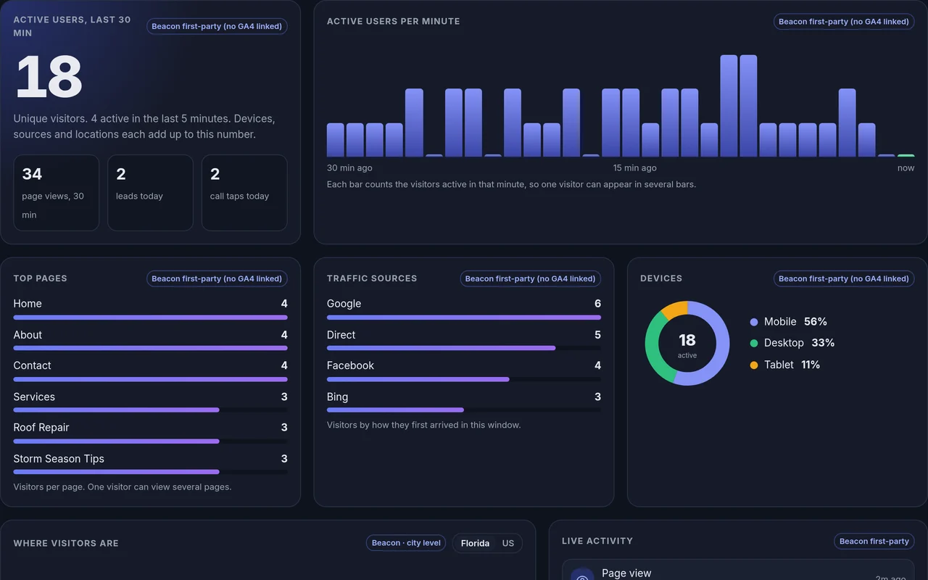Click the Beacon · city level badge
The width and height of the screenshot is (928, 580).
tap(406, 543)
